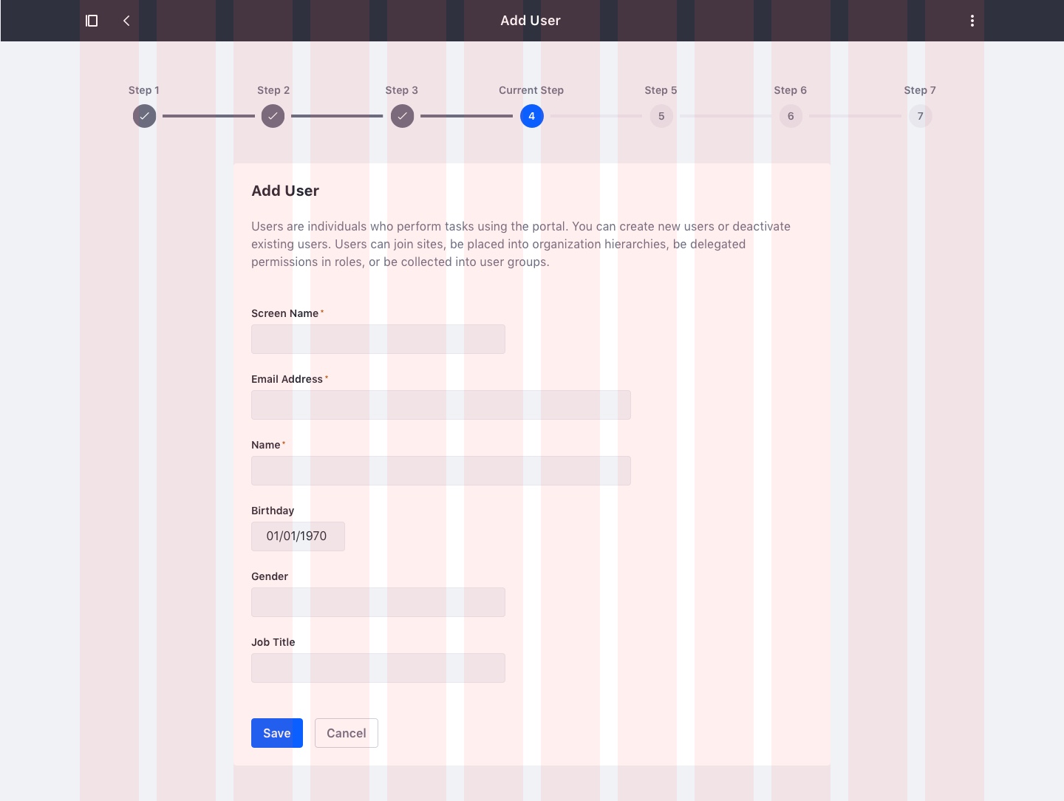The height and width of the screenshot is (801, 1064).
Task: Click the "Current Step" label
Action: click(x=531, y=90)
